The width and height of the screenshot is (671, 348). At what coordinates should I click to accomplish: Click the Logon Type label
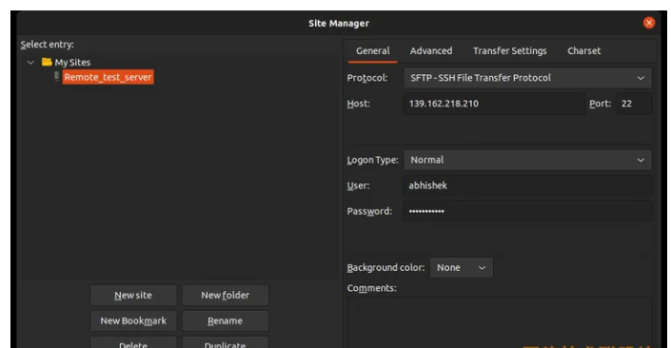coord(372,160)
